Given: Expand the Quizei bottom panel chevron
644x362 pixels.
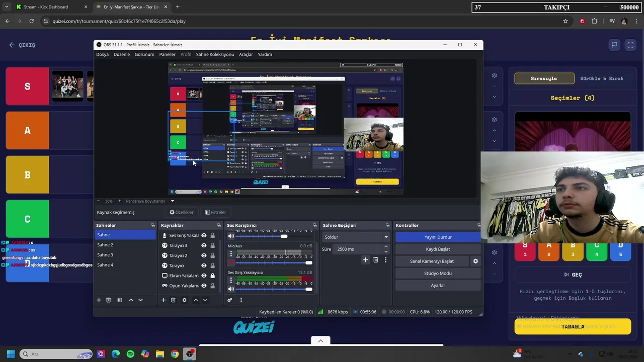Looking at the screenshot, I should (x=320, y=340).
